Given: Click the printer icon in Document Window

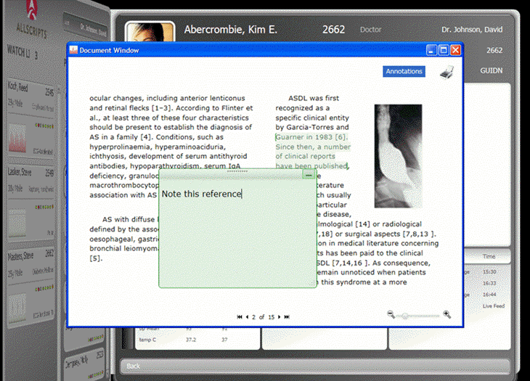Looking at the screenshot, I should (x=447, y=72).
